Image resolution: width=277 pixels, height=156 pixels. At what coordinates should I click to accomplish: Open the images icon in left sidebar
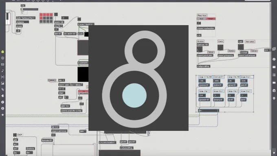coord(3,83)
